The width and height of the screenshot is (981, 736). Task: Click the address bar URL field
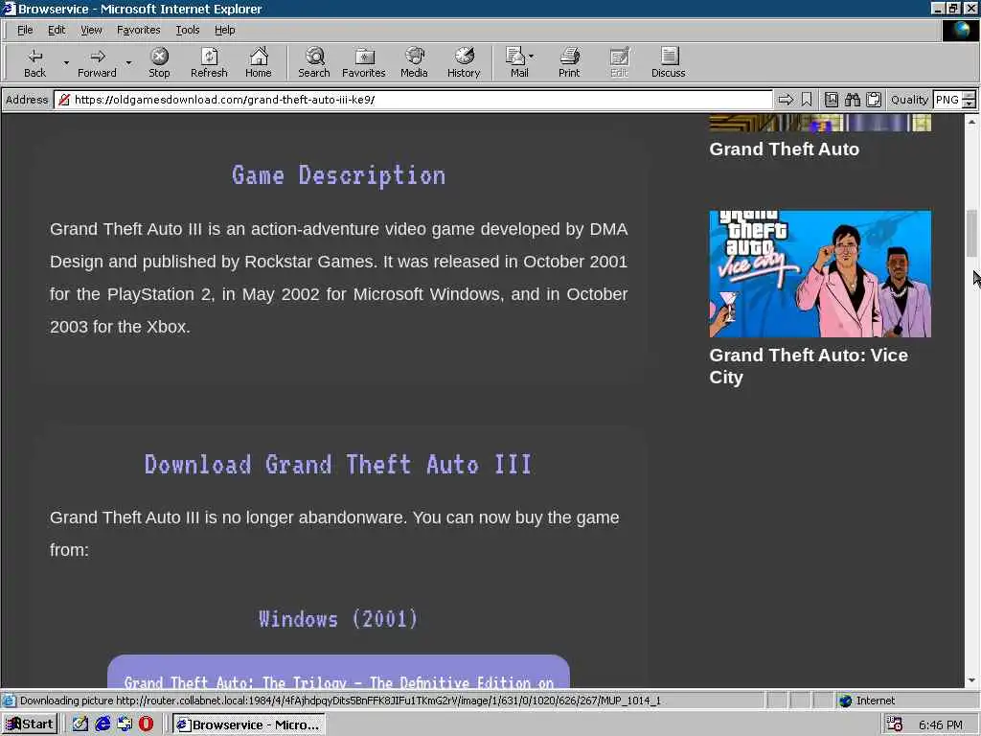[413, 100]
